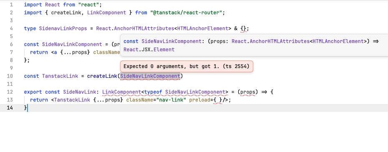Click the highlighted SideNavLinkComponent argument on line 10
This screenshot has width=388, height=152.
(150, 76)
